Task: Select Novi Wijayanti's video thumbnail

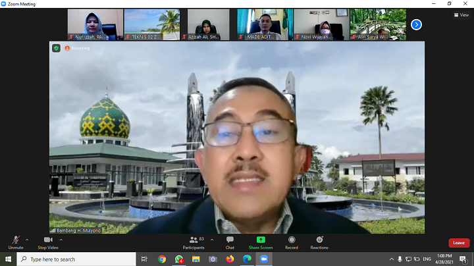Action: click(x=321, y=24)
